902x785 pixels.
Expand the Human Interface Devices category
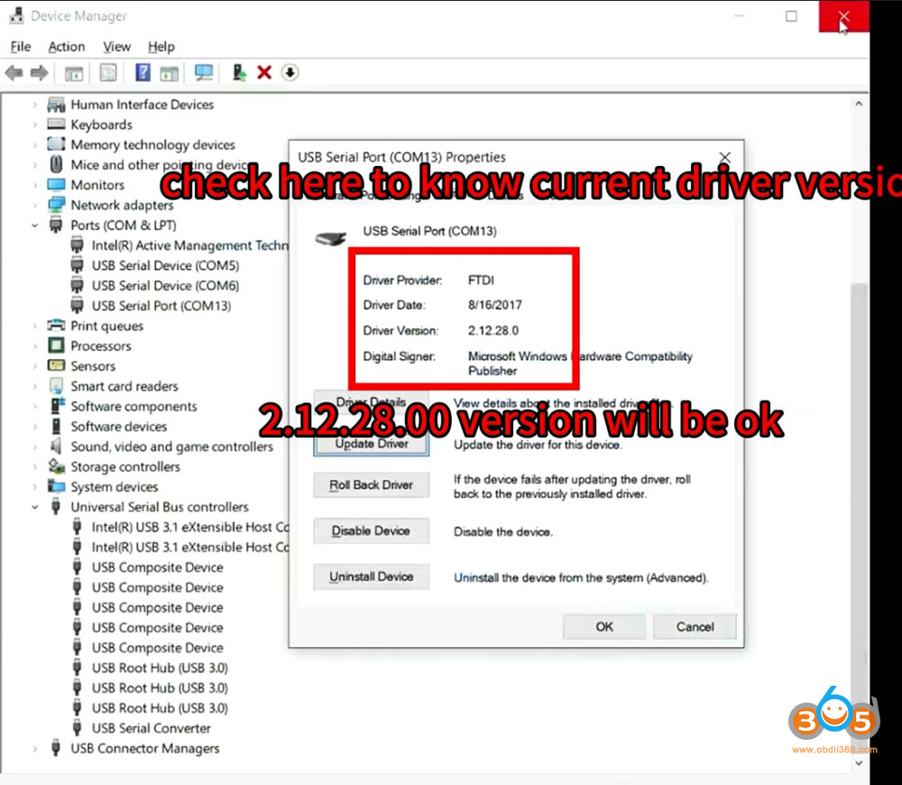click(x=35, y=105)
